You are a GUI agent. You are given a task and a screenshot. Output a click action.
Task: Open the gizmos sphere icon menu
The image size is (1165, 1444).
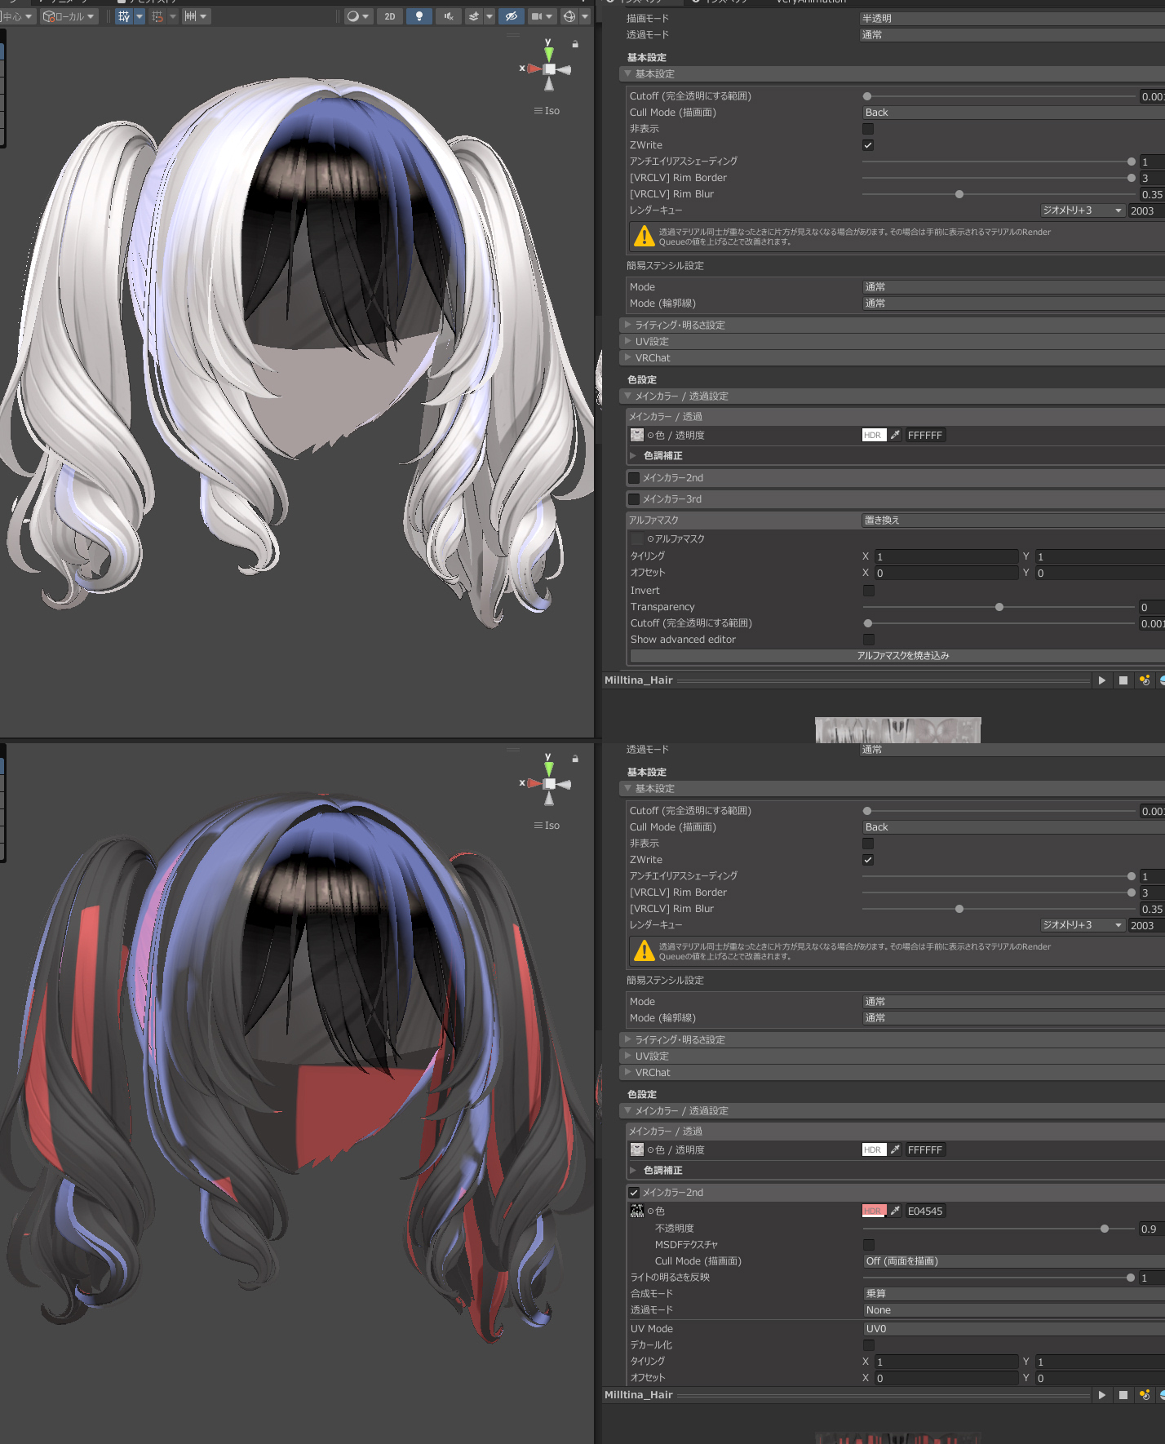point(569,16)
